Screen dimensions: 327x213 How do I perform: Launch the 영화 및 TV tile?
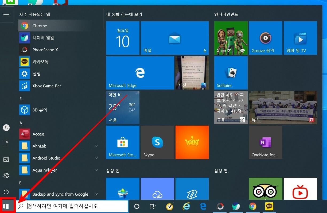coord(300,38)
